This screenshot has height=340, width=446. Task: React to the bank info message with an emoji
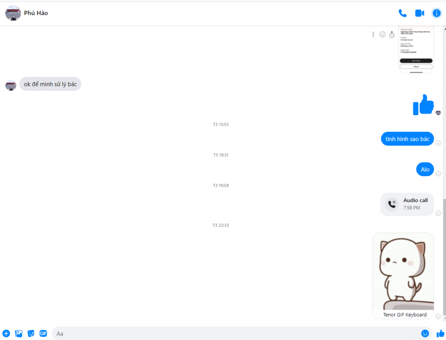pyautogui.click(x=382, y=34)
